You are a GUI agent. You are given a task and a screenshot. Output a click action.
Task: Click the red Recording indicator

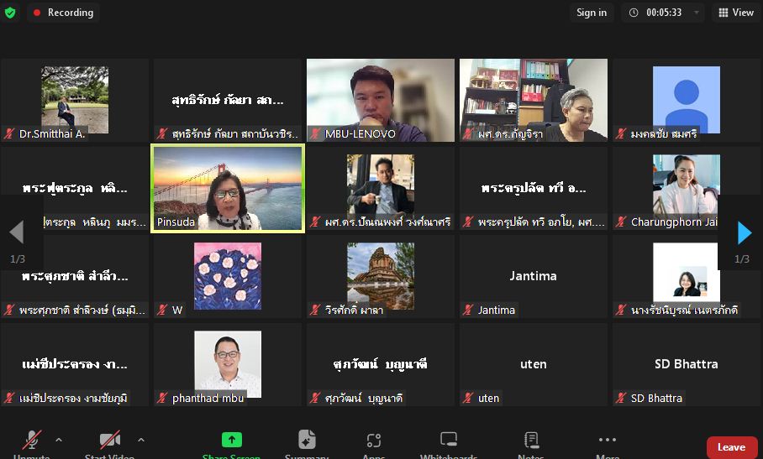coord(63,13)
